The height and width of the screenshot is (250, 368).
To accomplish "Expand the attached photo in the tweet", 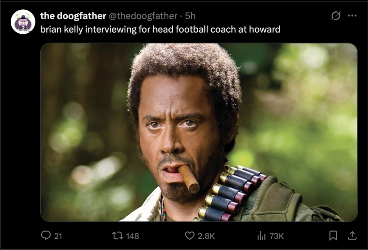I will pos(199,132).
